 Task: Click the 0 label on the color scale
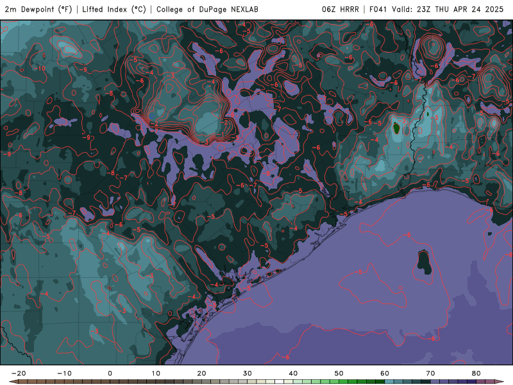(x=110, y=373)
